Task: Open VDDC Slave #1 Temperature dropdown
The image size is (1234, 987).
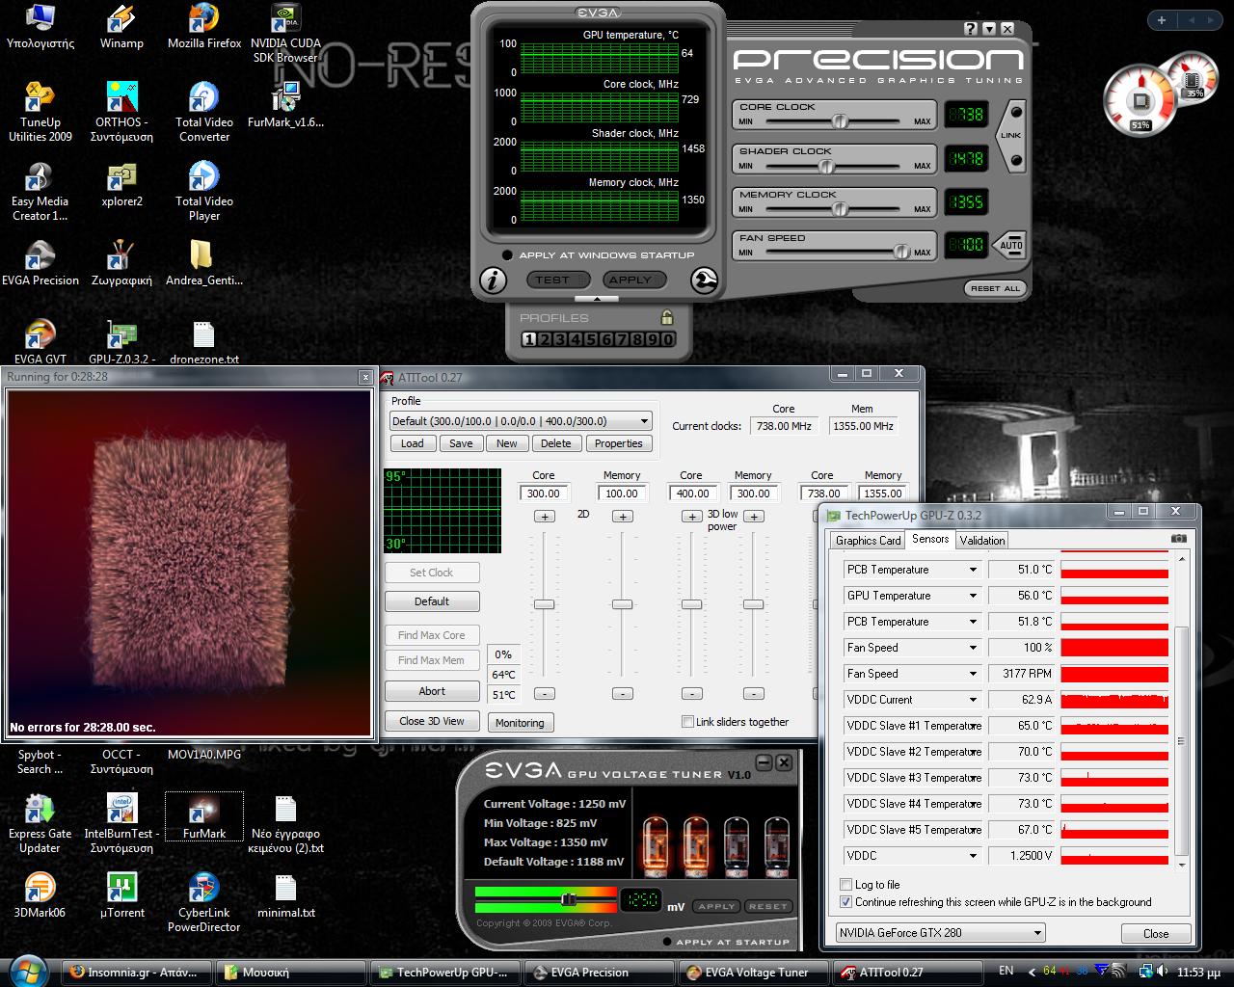Action: (x=973, y=726)
